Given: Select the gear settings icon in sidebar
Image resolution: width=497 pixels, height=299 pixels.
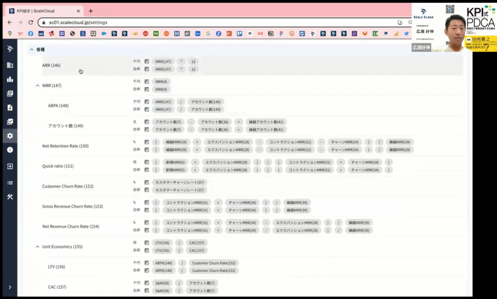Looking at the screenshot, I should coord(10,136).
